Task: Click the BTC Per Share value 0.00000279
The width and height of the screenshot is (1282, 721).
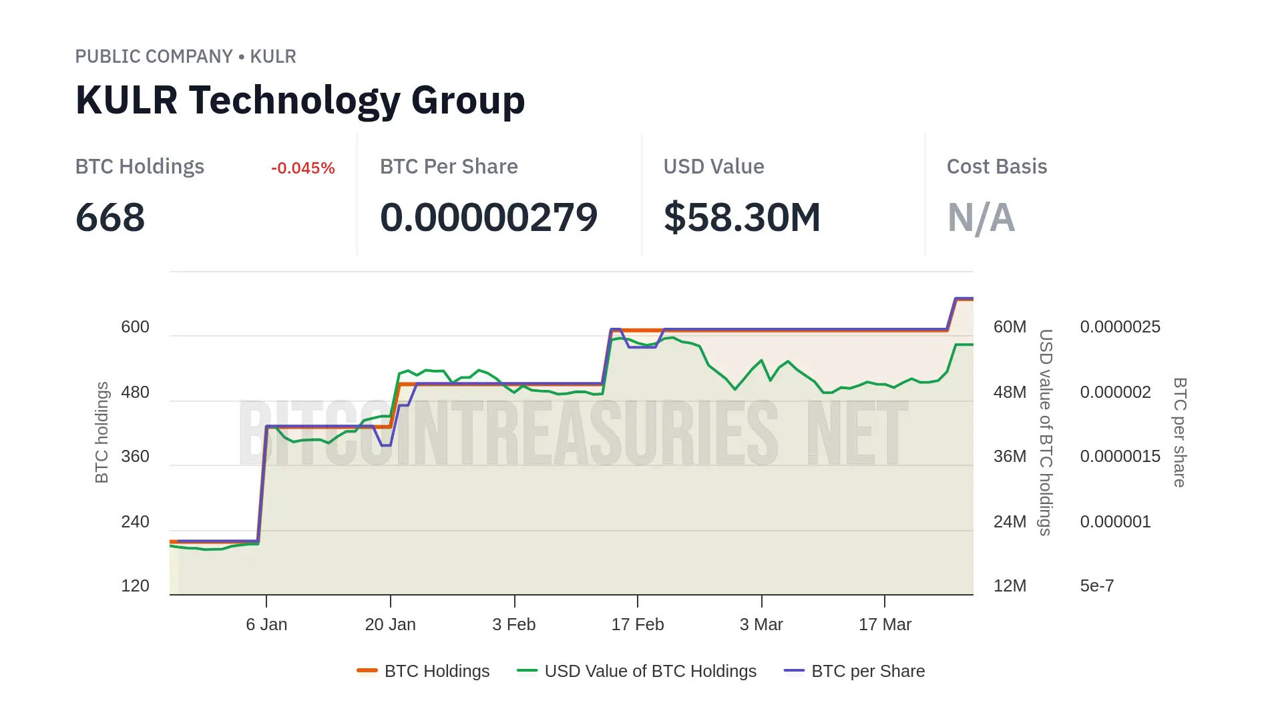Action: [x=488, y=218]
